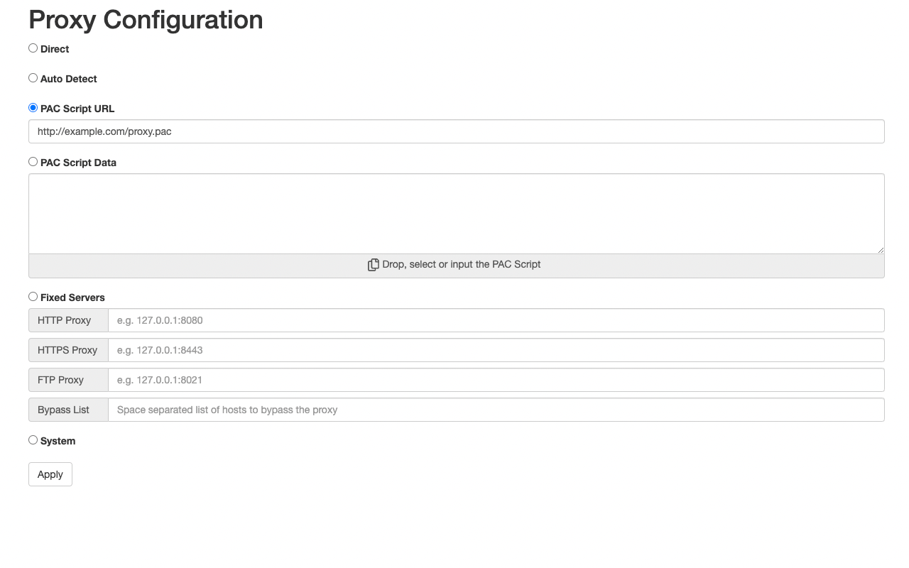The height and width of the screenshot is (568, 909).
Task: Focus the Bypass List input field
Action: pos(496,410)
